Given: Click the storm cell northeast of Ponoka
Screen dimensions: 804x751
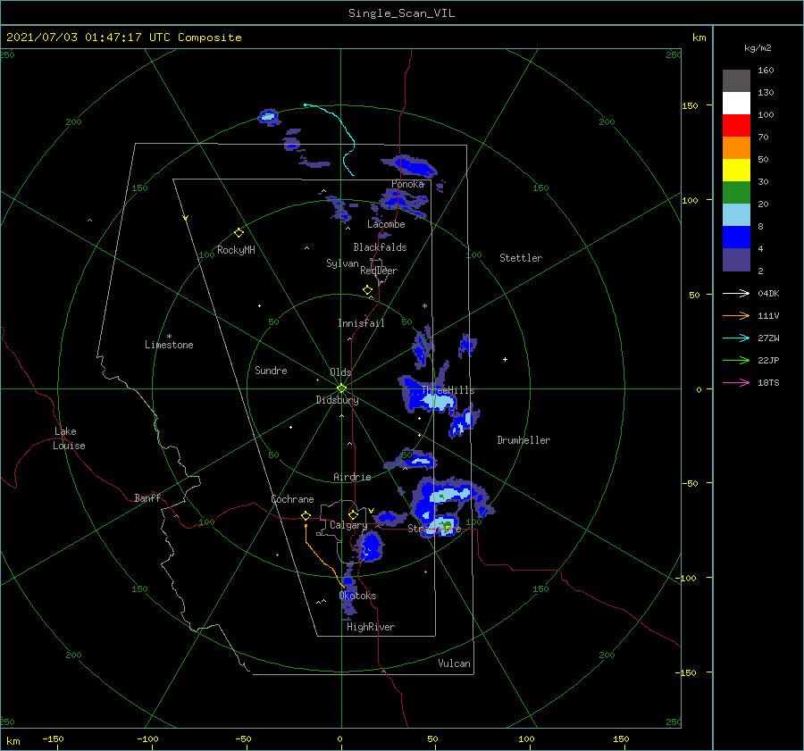Looking at the screenshot, I should 410,165.
